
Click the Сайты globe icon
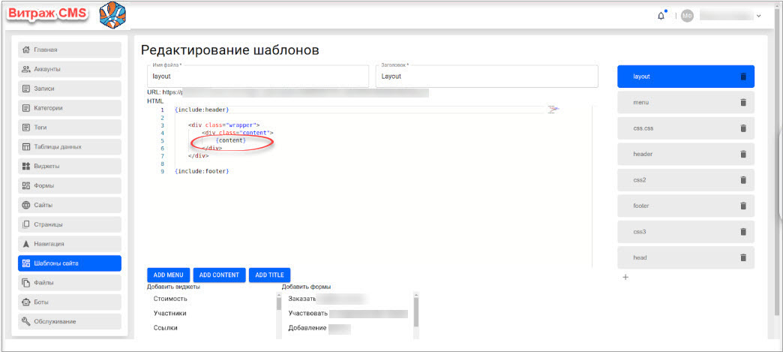26,205
